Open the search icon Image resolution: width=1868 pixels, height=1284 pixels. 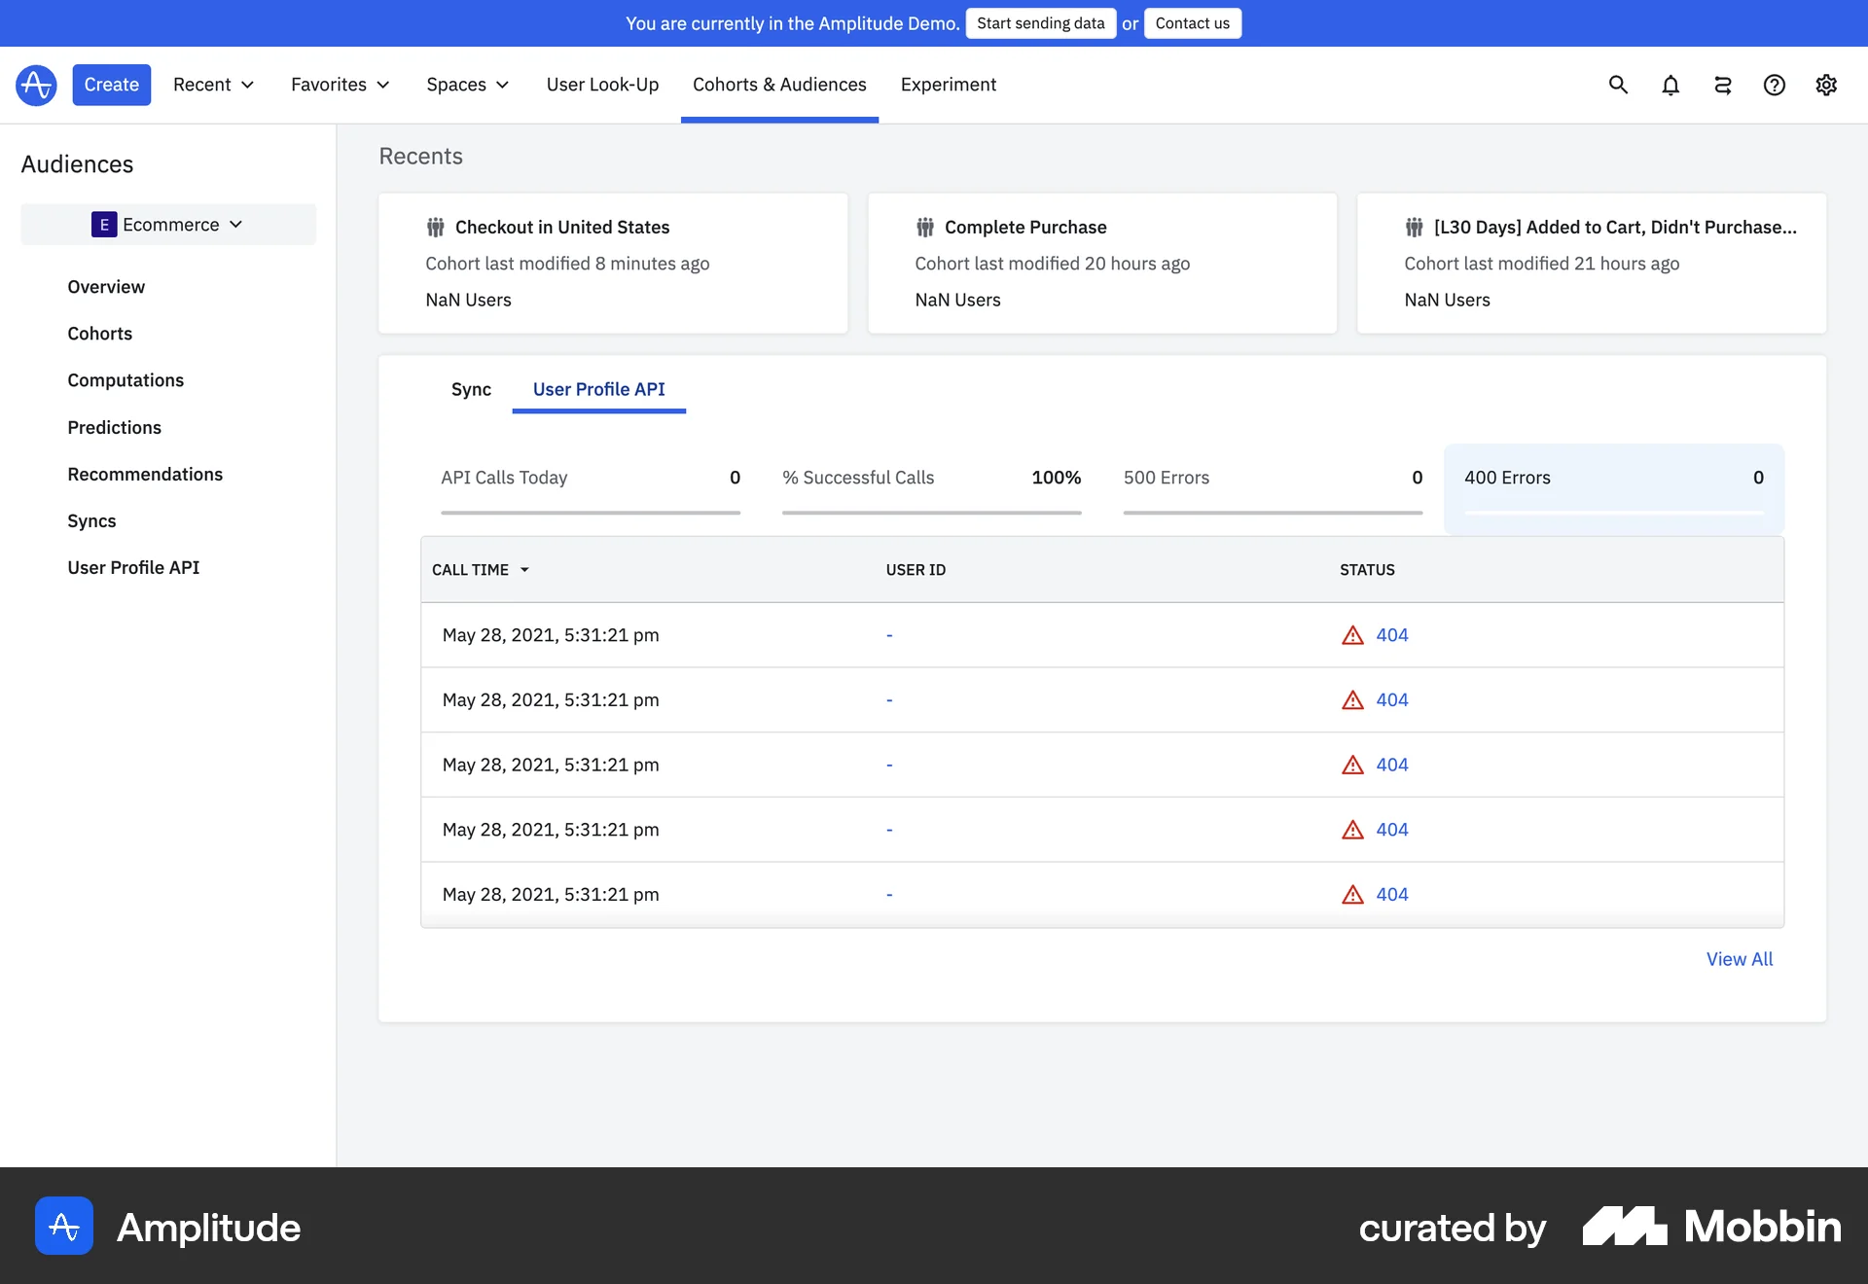pyautogui.click(x=1618, y=85)
